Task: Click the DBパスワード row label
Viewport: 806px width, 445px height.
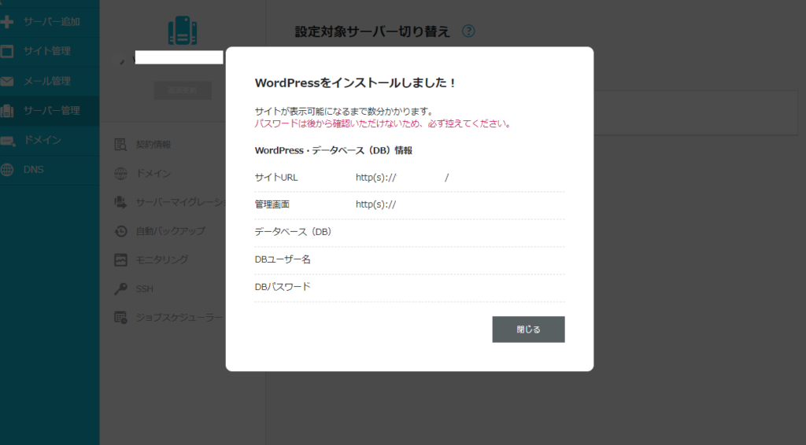Action: coord(283,287)
